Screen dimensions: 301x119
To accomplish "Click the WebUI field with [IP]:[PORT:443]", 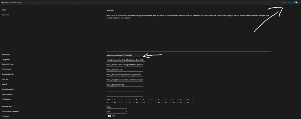I will (125, 85).
